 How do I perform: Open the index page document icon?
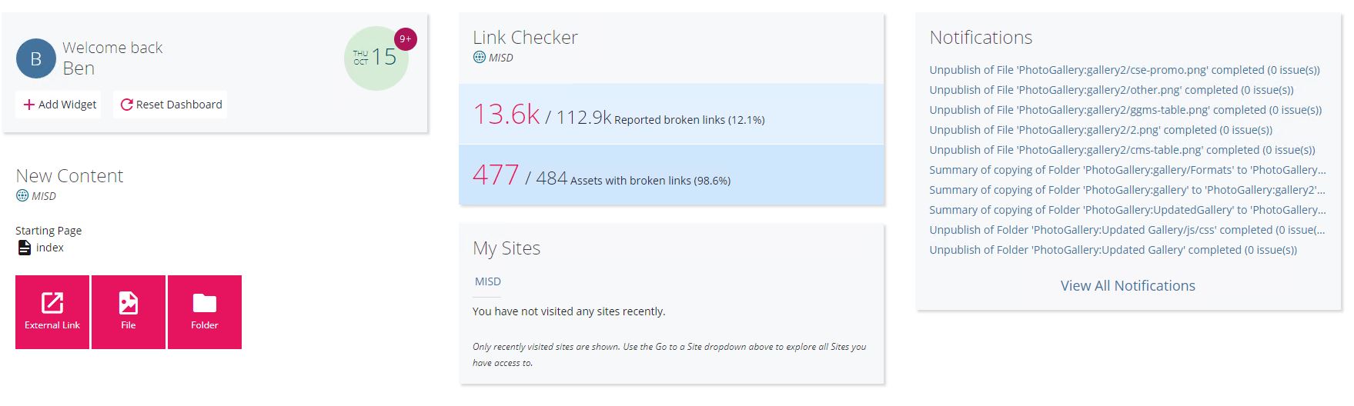point(25,248)
